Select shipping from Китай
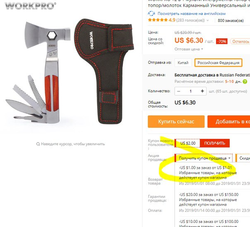The image size is (250, 227). (x=183, y=62)
